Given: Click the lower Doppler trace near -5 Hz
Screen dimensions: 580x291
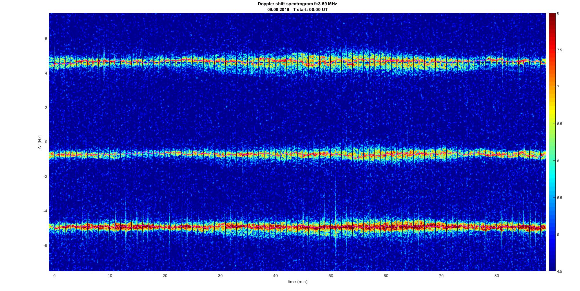Looking at the screenshot, I should click(x=297, y=227).
